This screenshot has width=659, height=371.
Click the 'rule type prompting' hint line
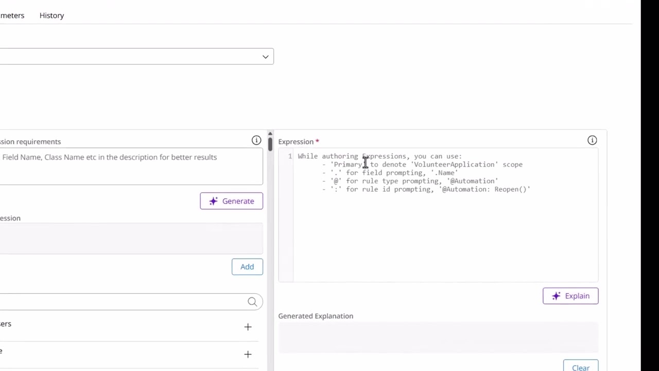click(x=410, y=181)
